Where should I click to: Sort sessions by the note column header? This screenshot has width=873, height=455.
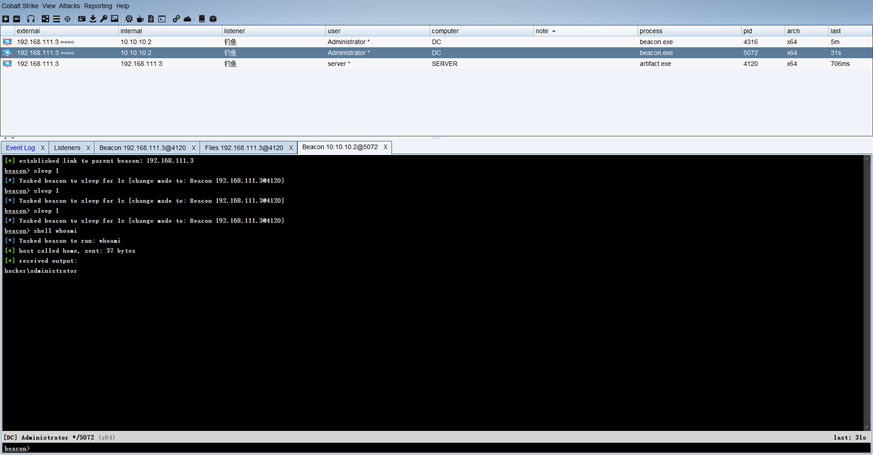coord(542,31)
